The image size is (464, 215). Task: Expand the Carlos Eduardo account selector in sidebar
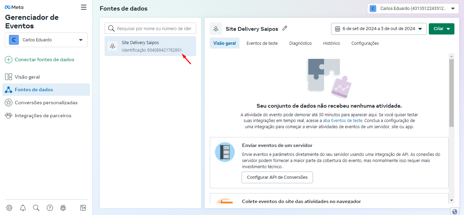click(46, 40)
